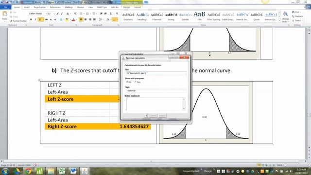Screen dimensions: 311x175
Task: Click the Clear Formatting icon
Action: tap(75, 14)
